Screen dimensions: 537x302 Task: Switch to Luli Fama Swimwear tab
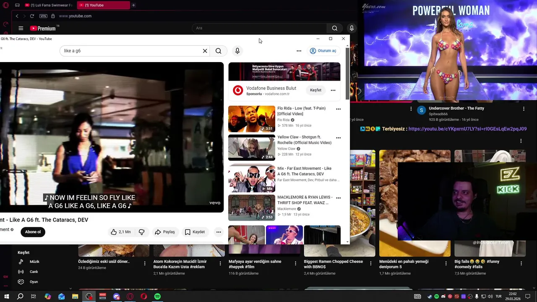click(48, 5)
